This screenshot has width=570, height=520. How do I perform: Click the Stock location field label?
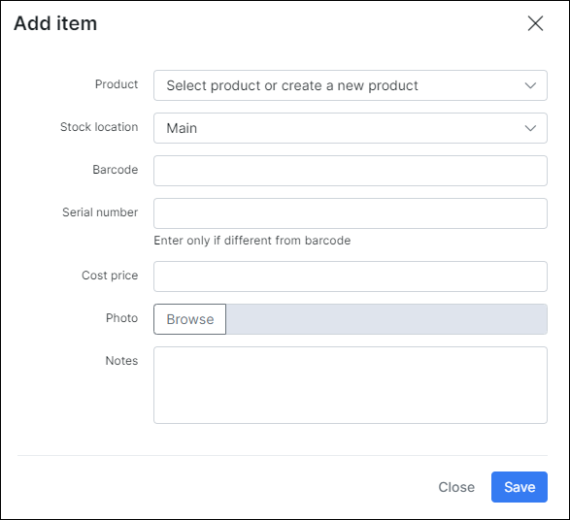click(99, 127)
